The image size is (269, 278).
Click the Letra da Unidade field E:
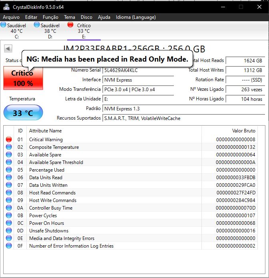point(138,99)
